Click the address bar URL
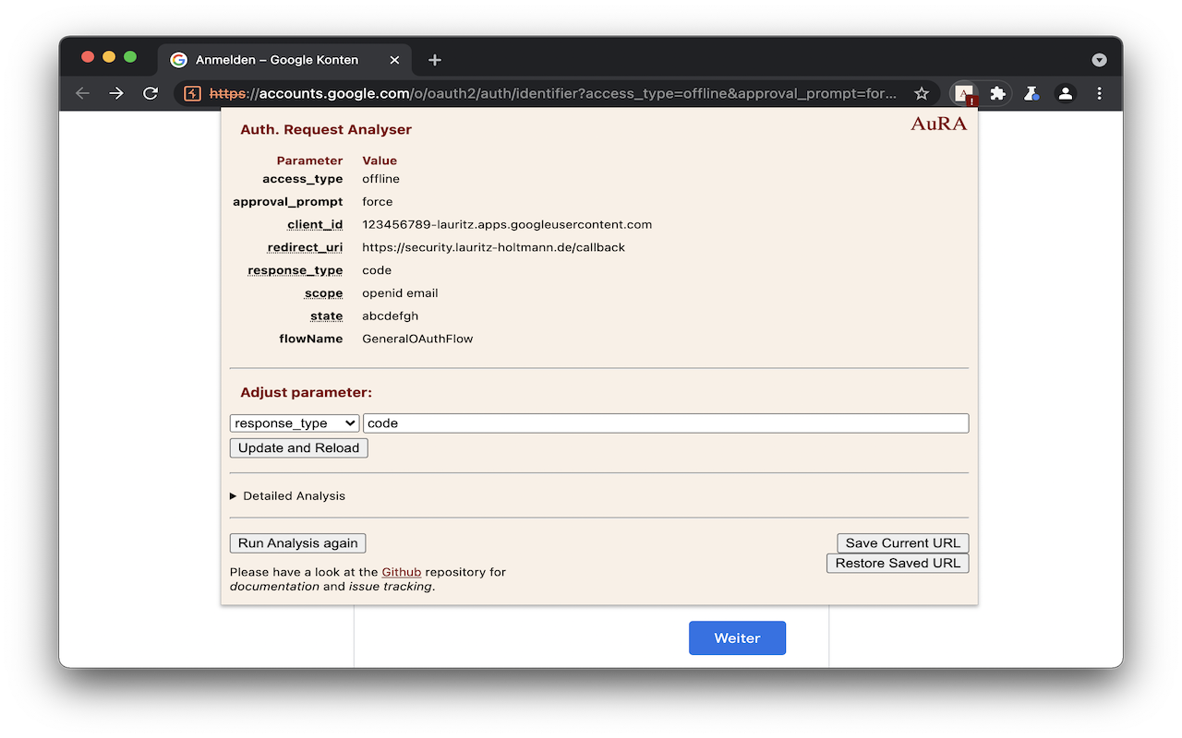Viewport: 1182px width, 738px height. click(x=552, y=93)
